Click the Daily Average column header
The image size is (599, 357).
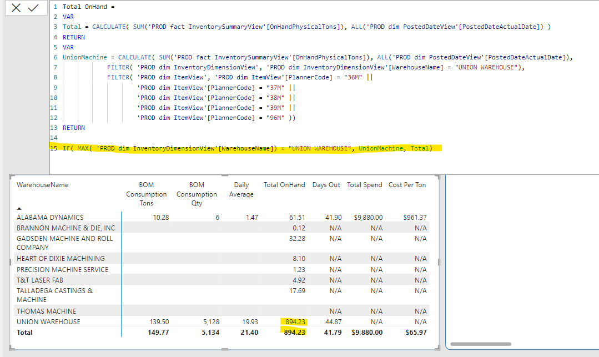click(241, 189)
